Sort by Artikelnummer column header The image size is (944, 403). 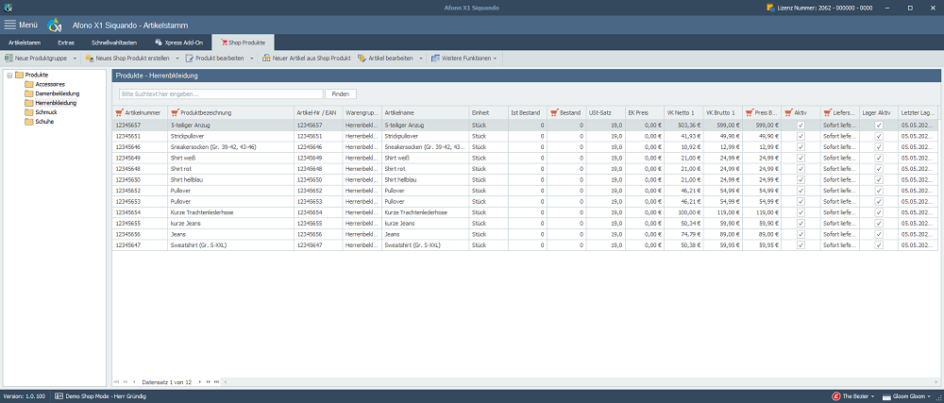coord(140,112)
